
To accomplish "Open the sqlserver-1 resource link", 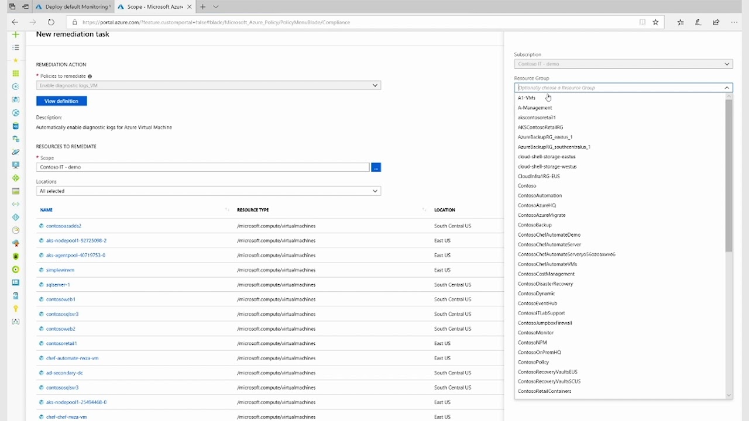I will tap(58, 285).
